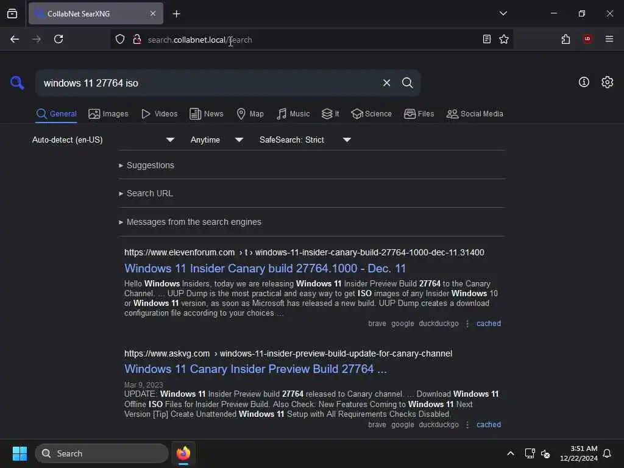Open cached link for elevenforum result

click(x=488, y=324)
